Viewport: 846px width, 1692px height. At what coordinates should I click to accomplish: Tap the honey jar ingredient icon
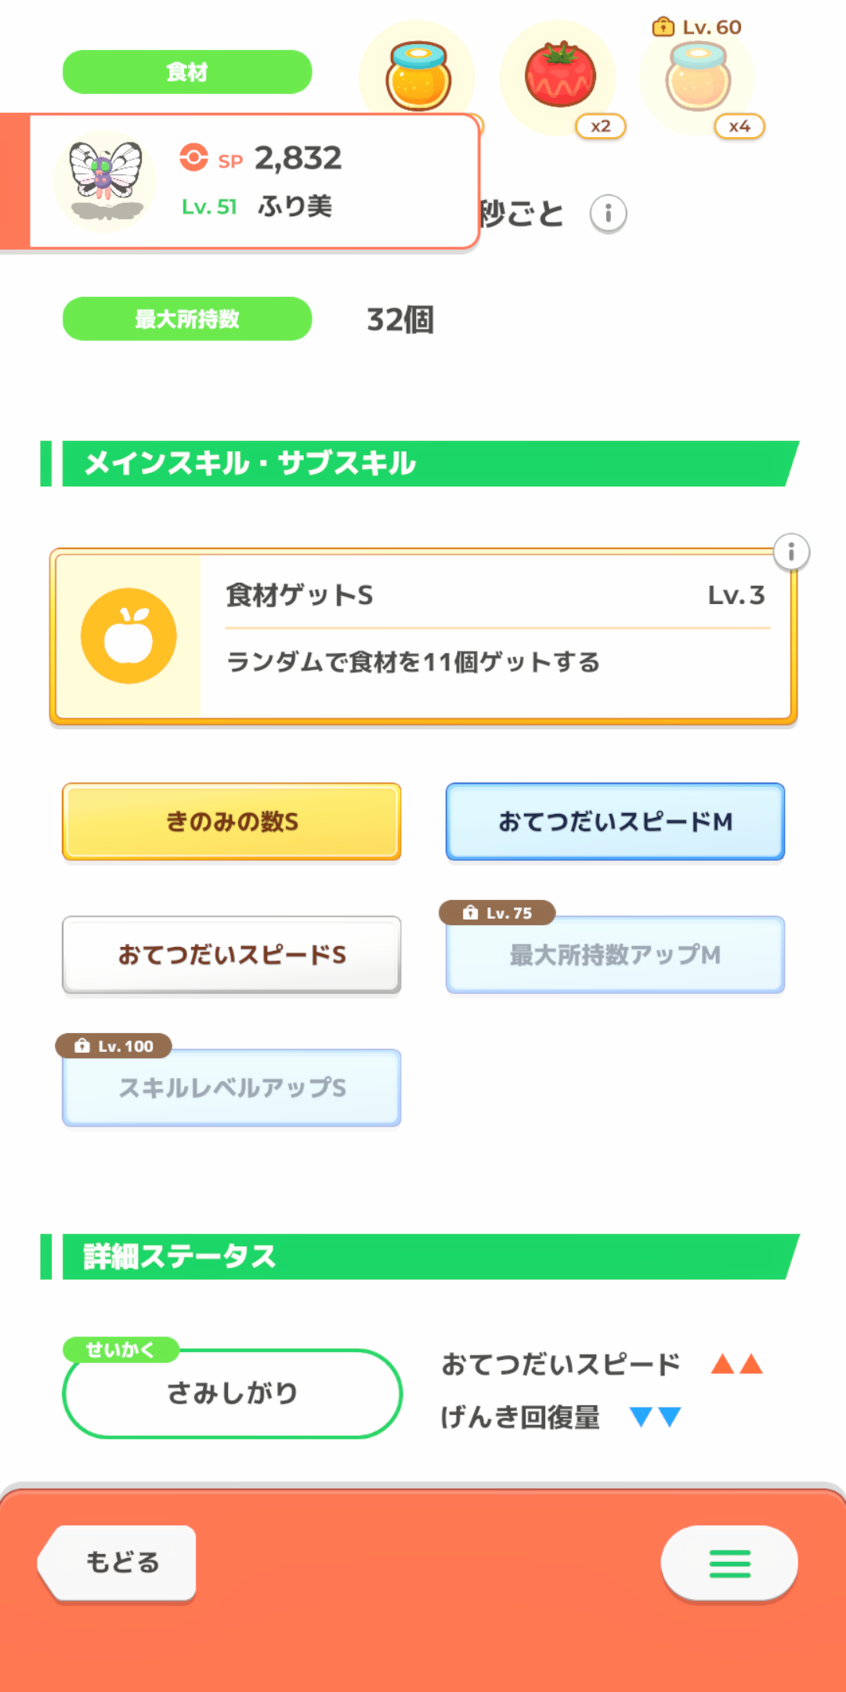418,75
